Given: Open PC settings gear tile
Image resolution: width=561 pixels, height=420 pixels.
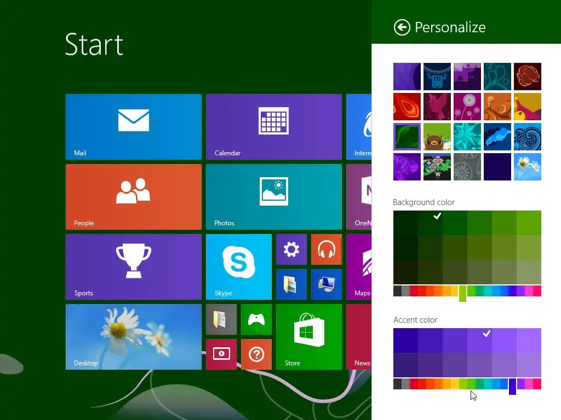Looking at the screenshot, I should (x=291, y=249).
